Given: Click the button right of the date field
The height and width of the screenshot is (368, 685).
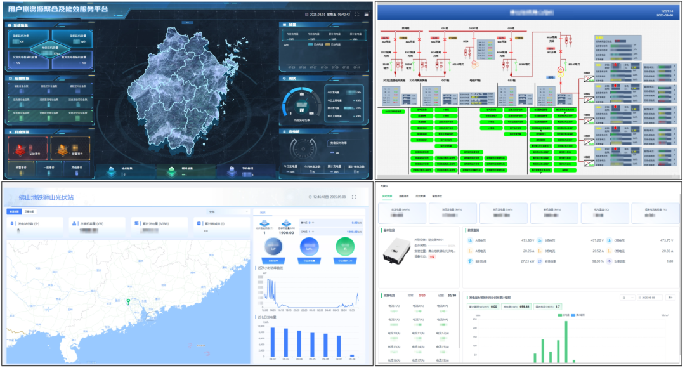Looking at the screenshot, I should [670, 298].
